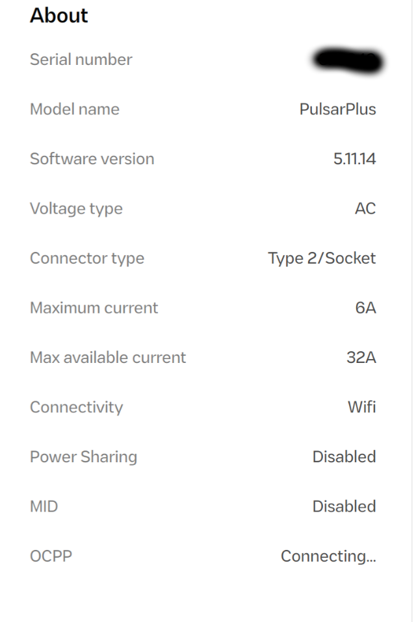The height and width of the screenshot is (622, 416).
Task: Click the Connectivity row label
Action: coord(76,407)
